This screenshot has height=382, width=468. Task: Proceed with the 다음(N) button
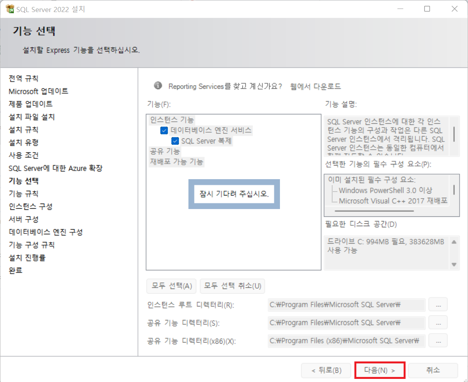click(380, 370)
